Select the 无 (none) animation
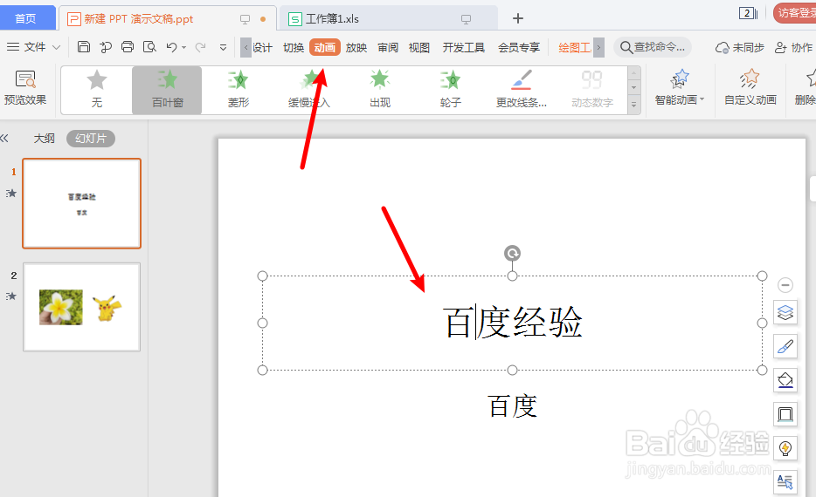Screen dimensions: 816x497 tap(97, 89)
